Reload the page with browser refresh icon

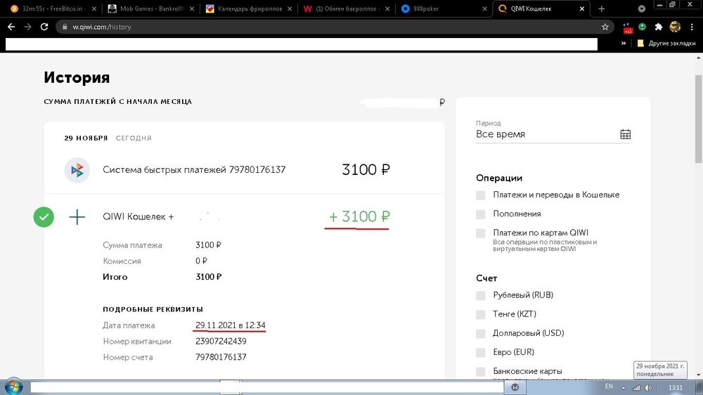(44, 27)
